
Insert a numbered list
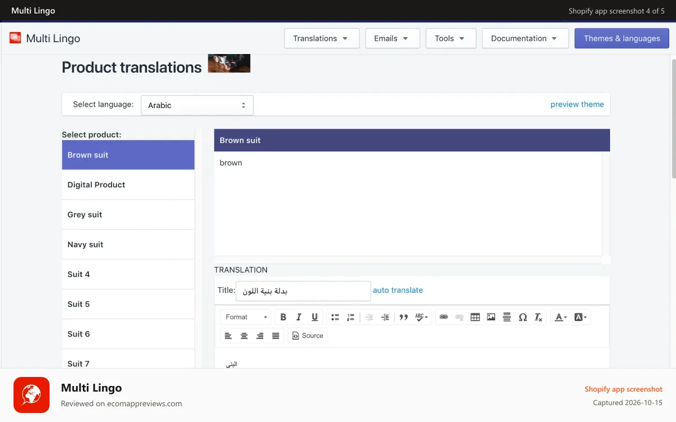tap(351, 317)
